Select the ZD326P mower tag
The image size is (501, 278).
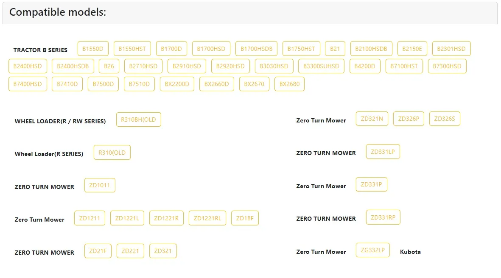pyautogui.click(x=409, y=119)
